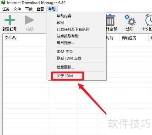
Task: Open the 下载 menu
Action: click(x=29, y=9)
